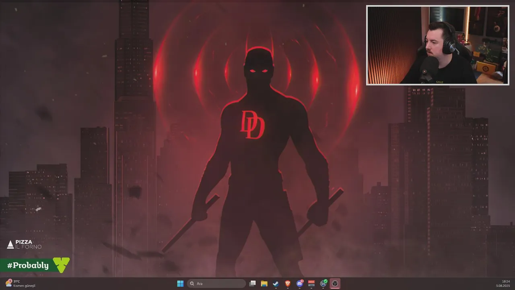Open Voicemeeter from the taskbar
515x290 pixels.
tap(311, 284)
